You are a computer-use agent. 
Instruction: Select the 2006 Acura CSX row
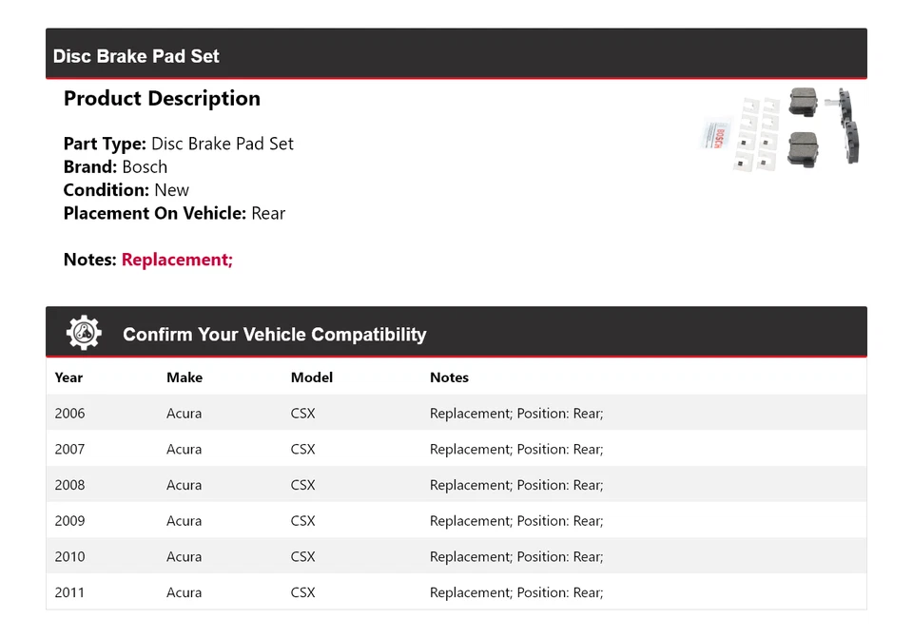point(456,414)
